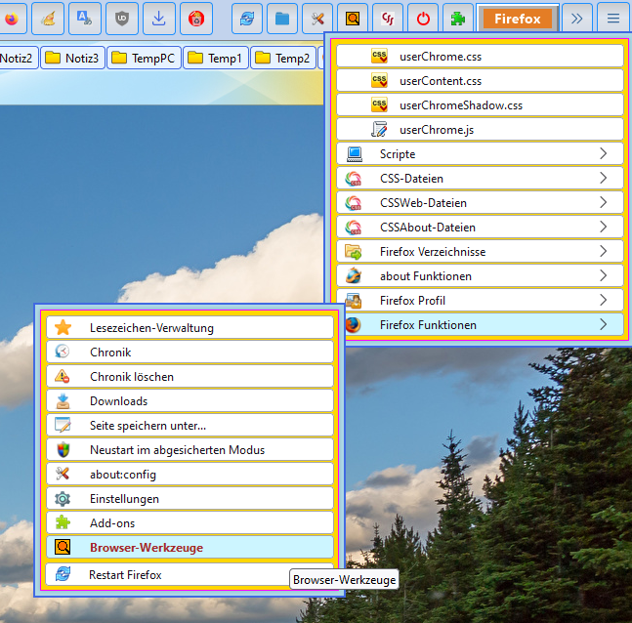Click the green puzzle piece add-ons icon
Image resolution: width=632 pixels, height=623 pixels.
[x=456, y=19]
